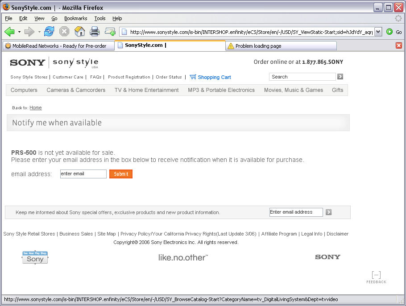The height and width of the screenshot is (306, 406).
Task: Open Sony Style Retail Stores footer link
Action: pos(29,234)
